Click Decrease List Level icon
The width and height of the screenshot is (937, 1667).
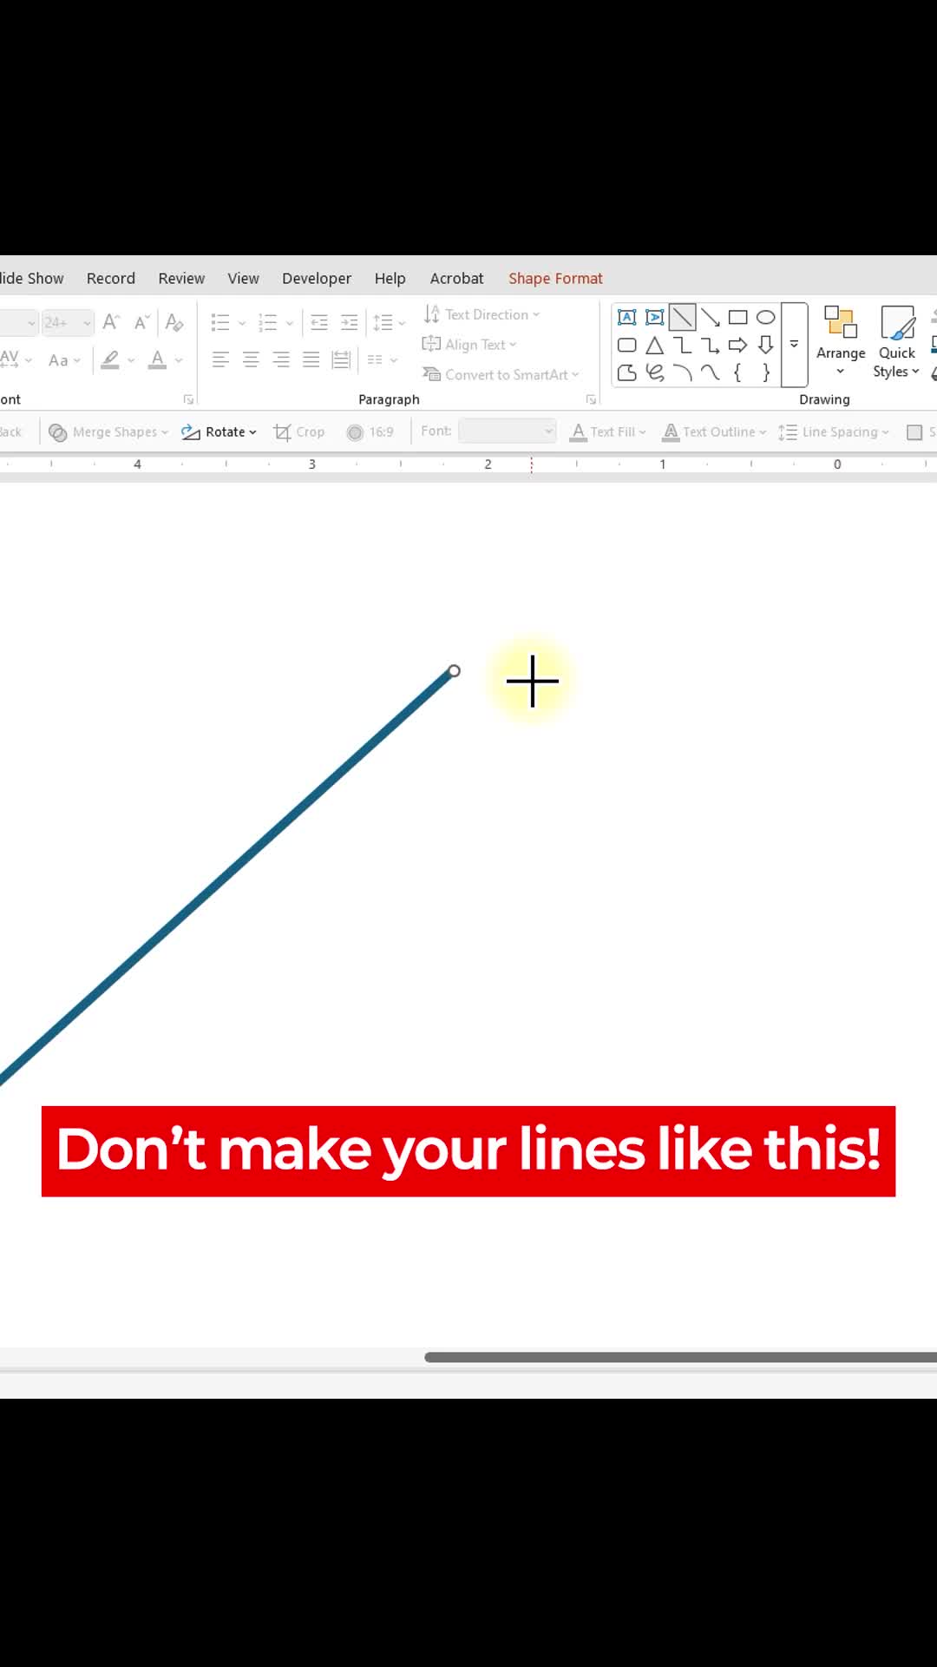(319, 323)
